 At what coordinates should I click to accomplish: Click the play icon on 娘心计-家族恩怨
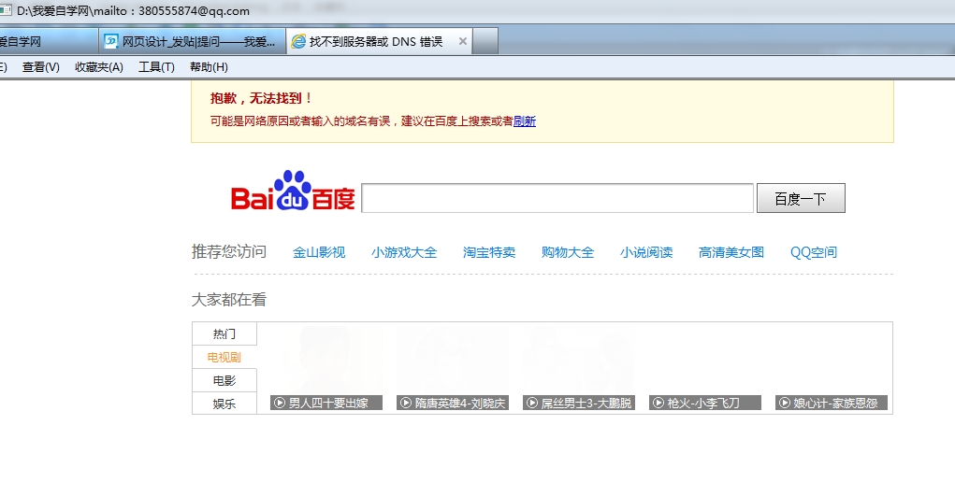click(x=785, y=403)
